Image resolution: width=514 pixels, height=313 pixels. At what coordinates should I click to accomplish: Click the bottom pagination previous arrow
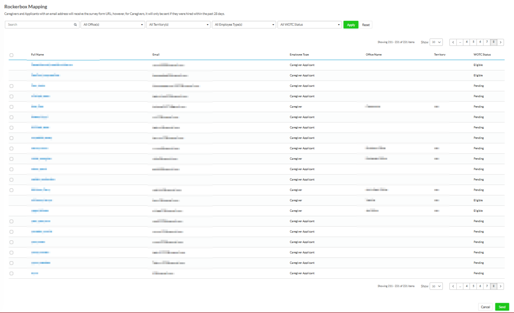click(453, 286)
